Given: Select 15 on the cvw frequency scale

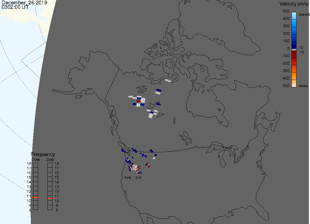Looking at the screenshot, I should [x=29, y=177].
